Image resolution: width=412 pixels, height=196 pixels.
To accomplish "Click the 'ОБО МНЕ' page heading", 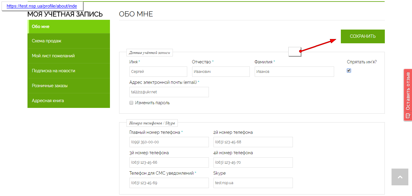I will (136, 14).
